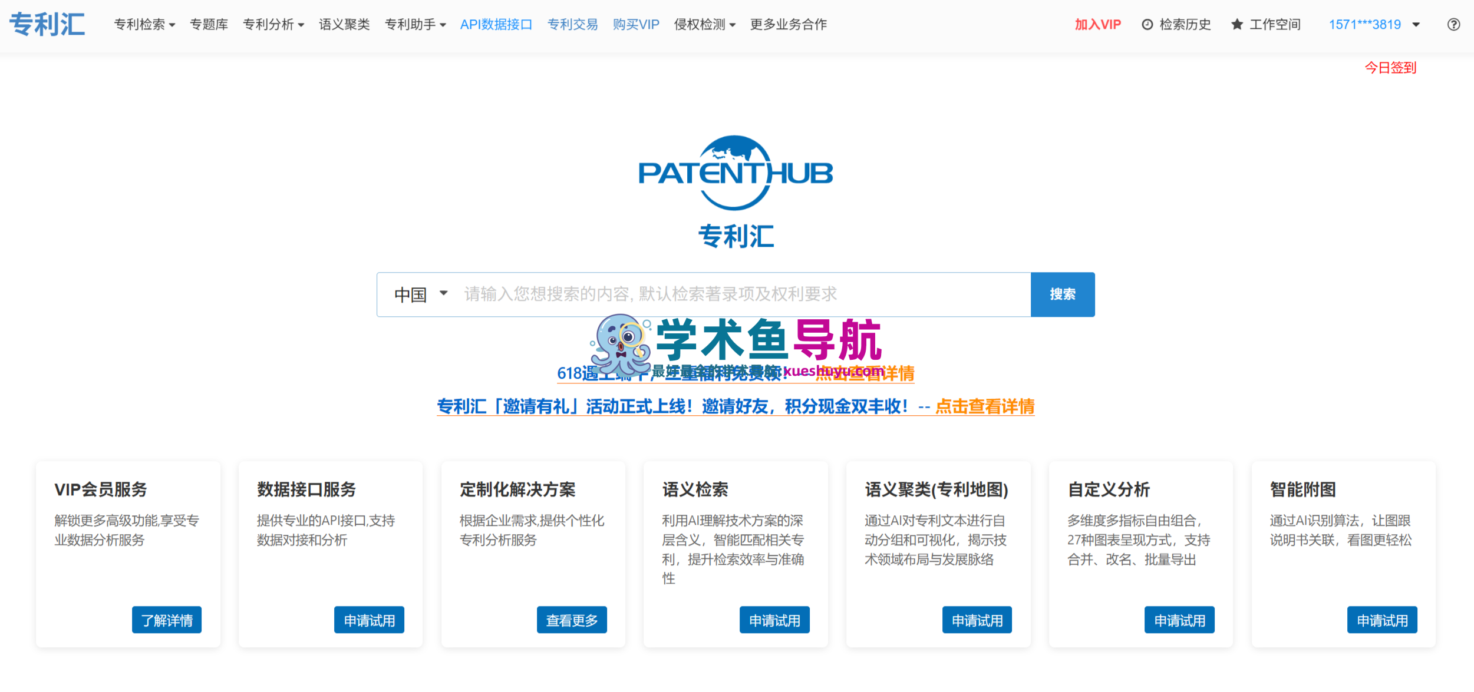Image resolution: width=1474 pixels, height=692 pixels.
Task: Open the 工作空间 workspace
Action: 1266,25
